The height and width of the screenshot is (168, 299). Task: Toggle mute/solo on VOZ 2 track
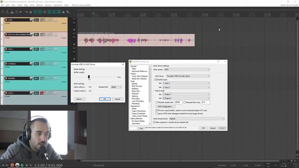pyautogui.click(x=43, y=93)
